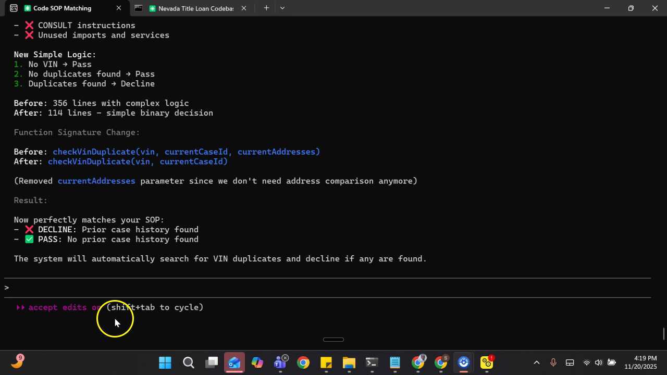Open Microsoft Teams from the taskbar

(x=280, y=362)
